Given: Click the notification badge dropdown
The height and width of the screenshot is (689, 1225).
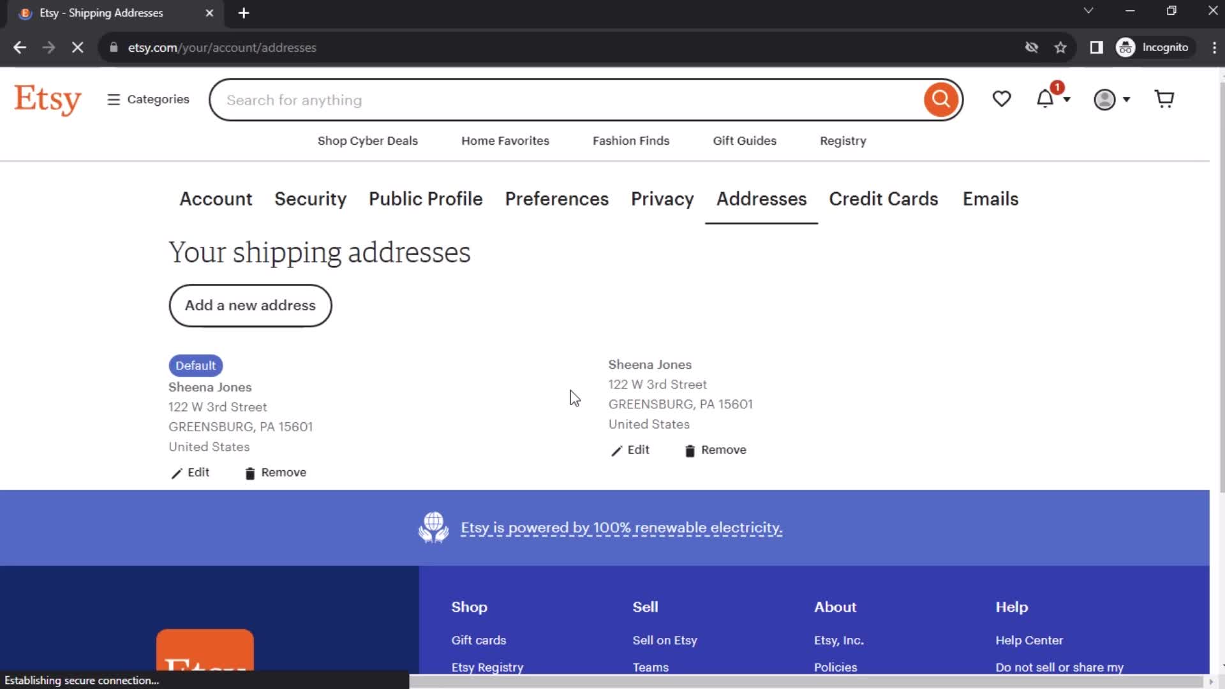Looking at the screenshot, I should click(1053, 100).
